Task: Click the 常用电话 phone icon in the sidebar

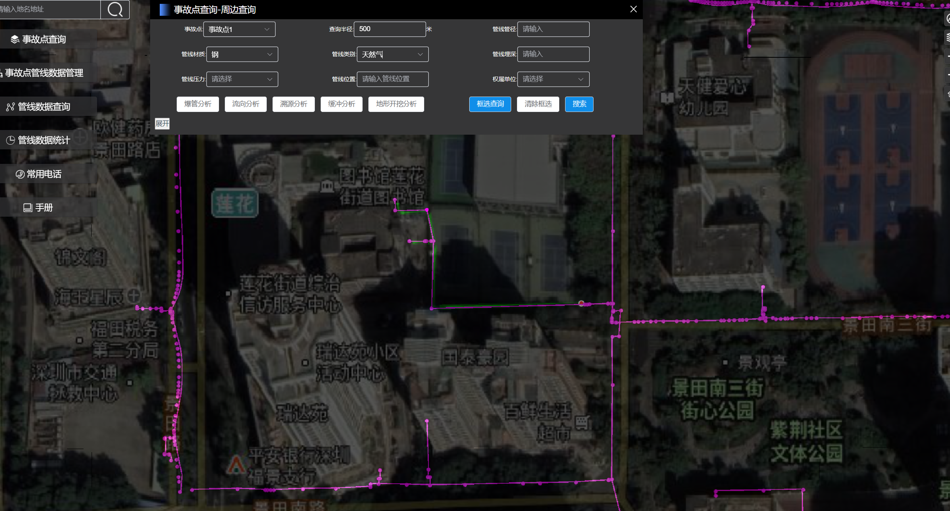Action: (20, 174)
